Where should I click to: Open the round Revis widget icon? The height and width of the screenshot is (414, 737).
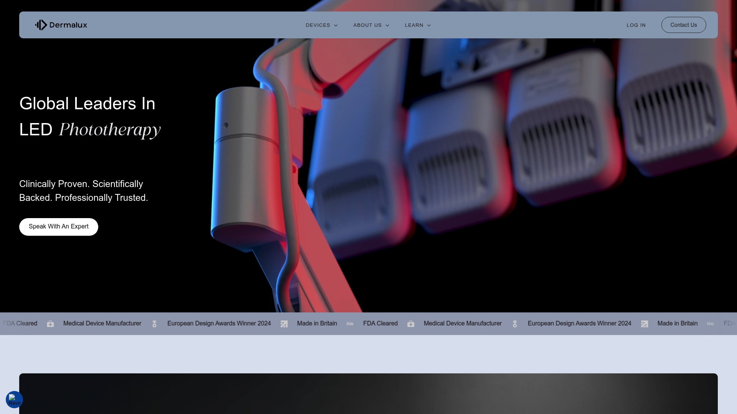tap(14, 400)
